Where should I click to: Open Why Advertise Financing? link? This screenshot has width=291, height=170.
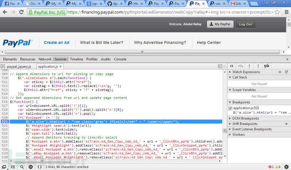(x=160, y=42)
